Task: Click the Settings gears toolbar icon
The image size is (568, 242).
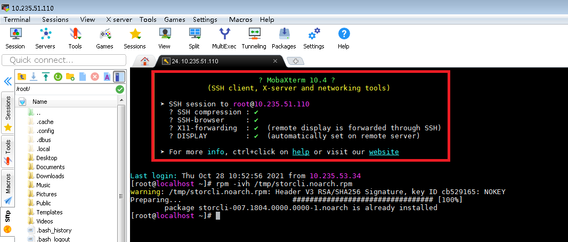Action: 314,38
